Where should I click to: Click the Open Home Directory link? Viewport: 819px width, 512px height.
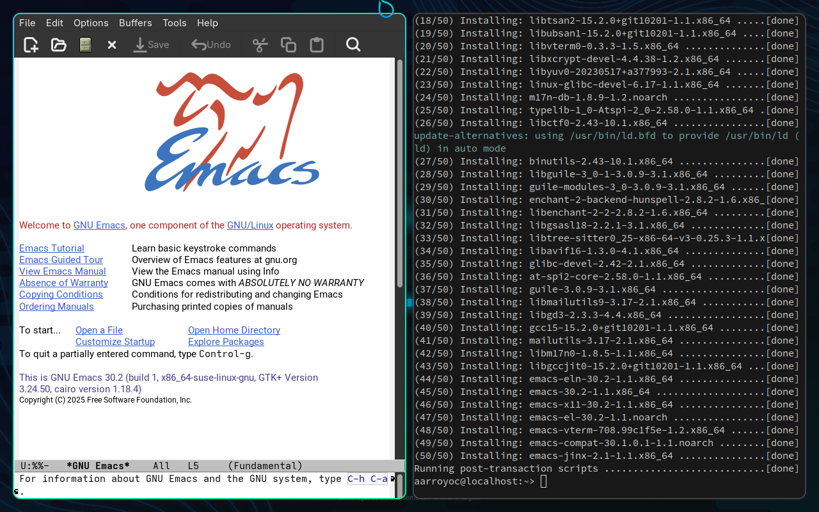click(234, 330)
